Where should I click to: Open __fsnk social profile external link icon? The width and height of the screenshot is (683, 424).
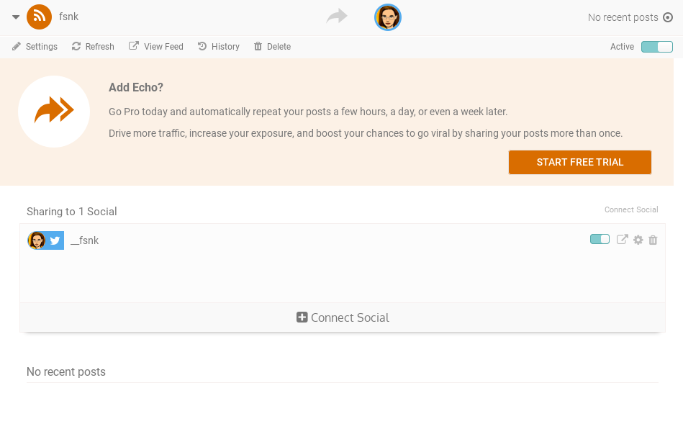tap(623, 240)
